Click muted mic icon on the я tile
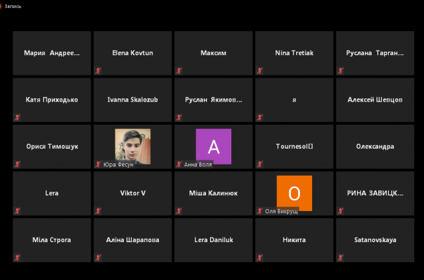This screenshot has height=280, width=424. tap(260, 117)
